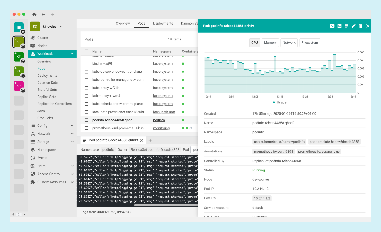
Task: Go to next hotbar with right arrow
Action: (x=24, y=215)
